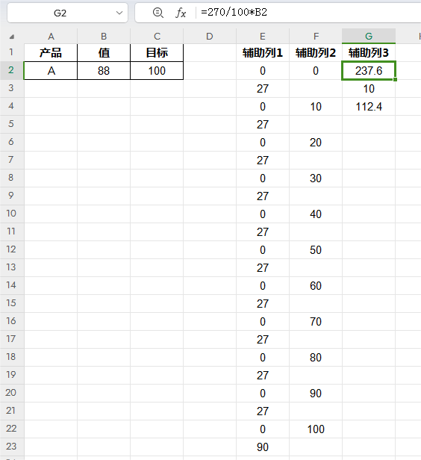Select row 23 header
Screen dimensions: 421x460
click(12, 447)
